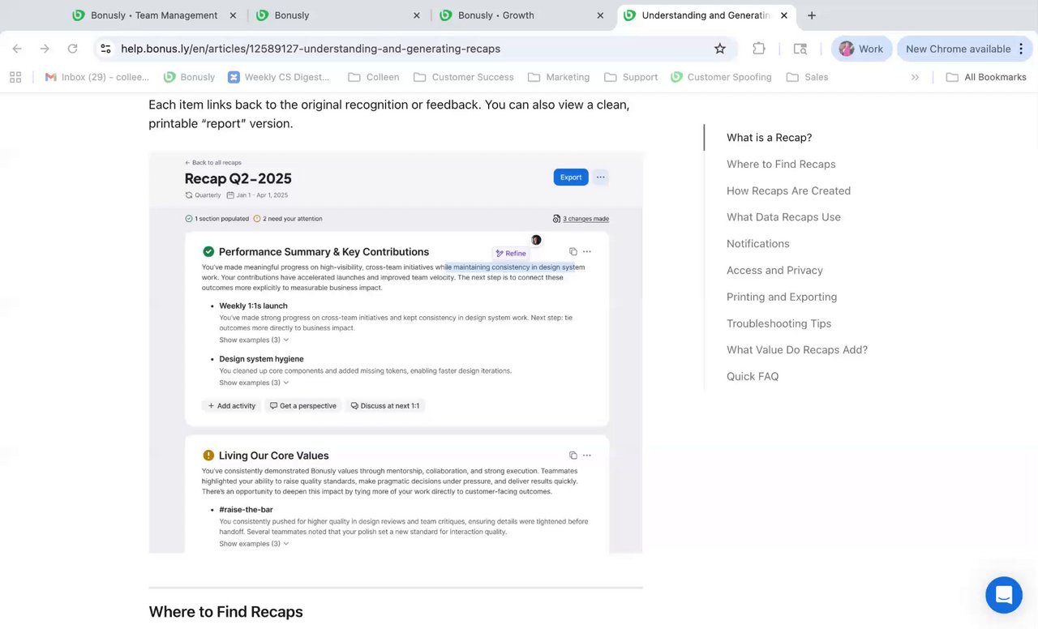The height and width of the screenshot is (629, 1038).
Task: Click the site information icon in address bar
Action: click(105, 49)
